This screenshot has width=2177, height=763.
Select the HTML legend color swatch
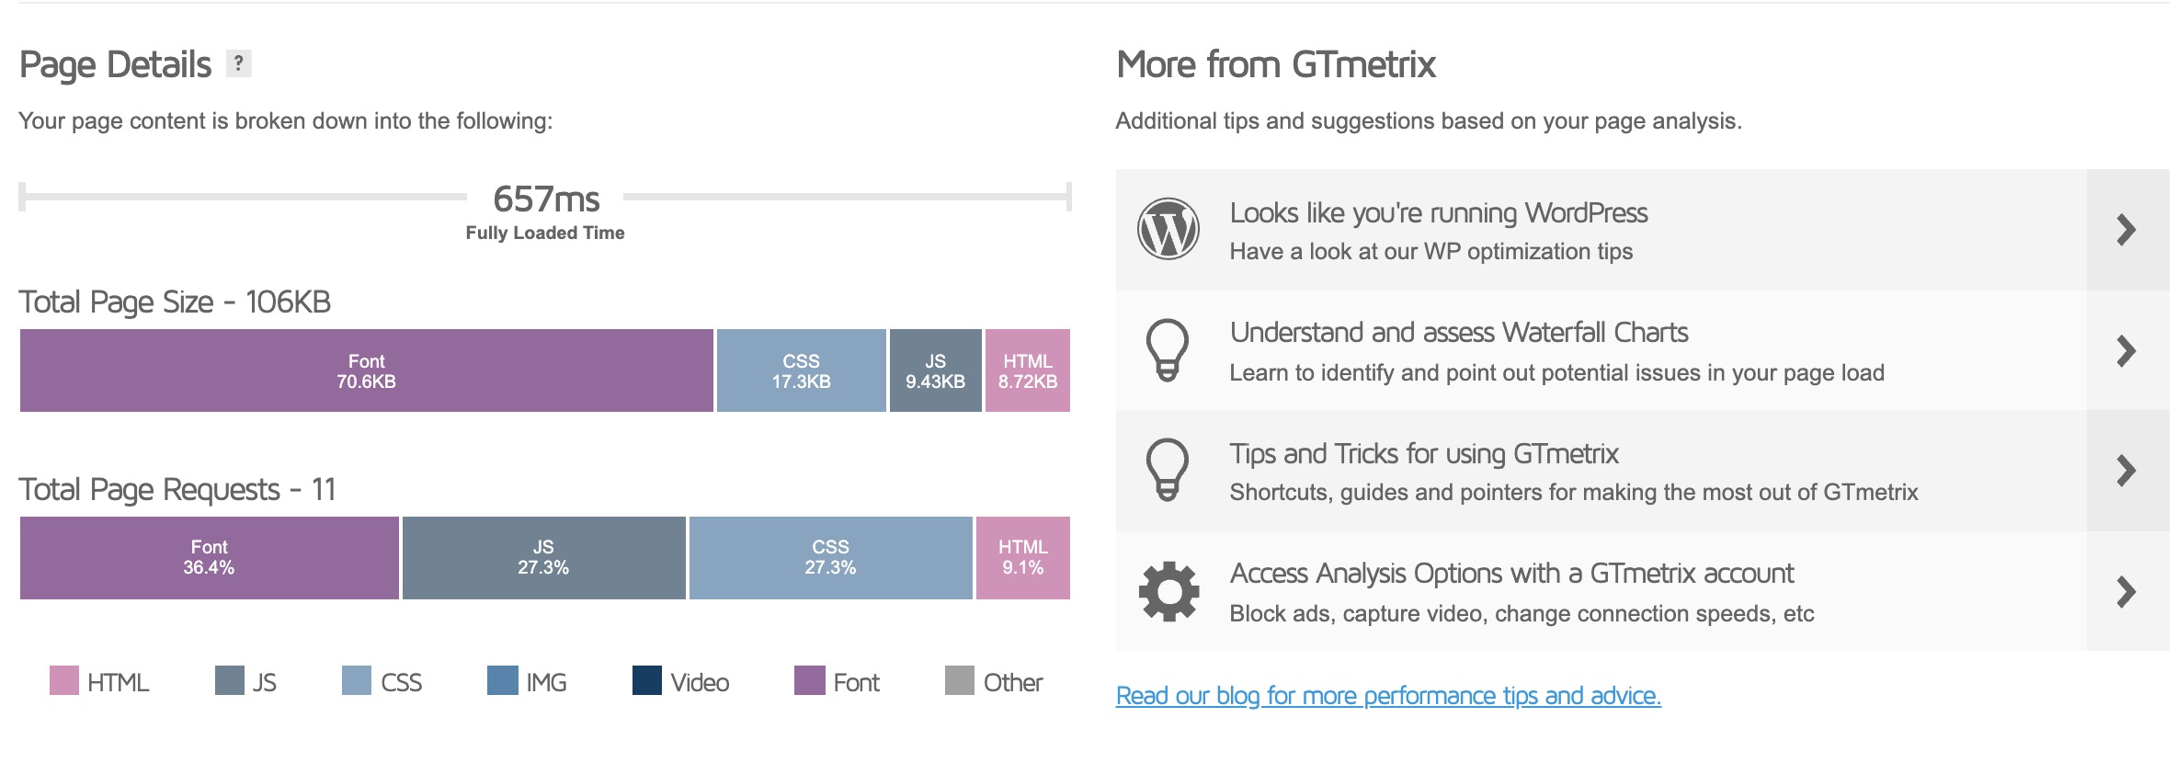click(x=64, y=681)
